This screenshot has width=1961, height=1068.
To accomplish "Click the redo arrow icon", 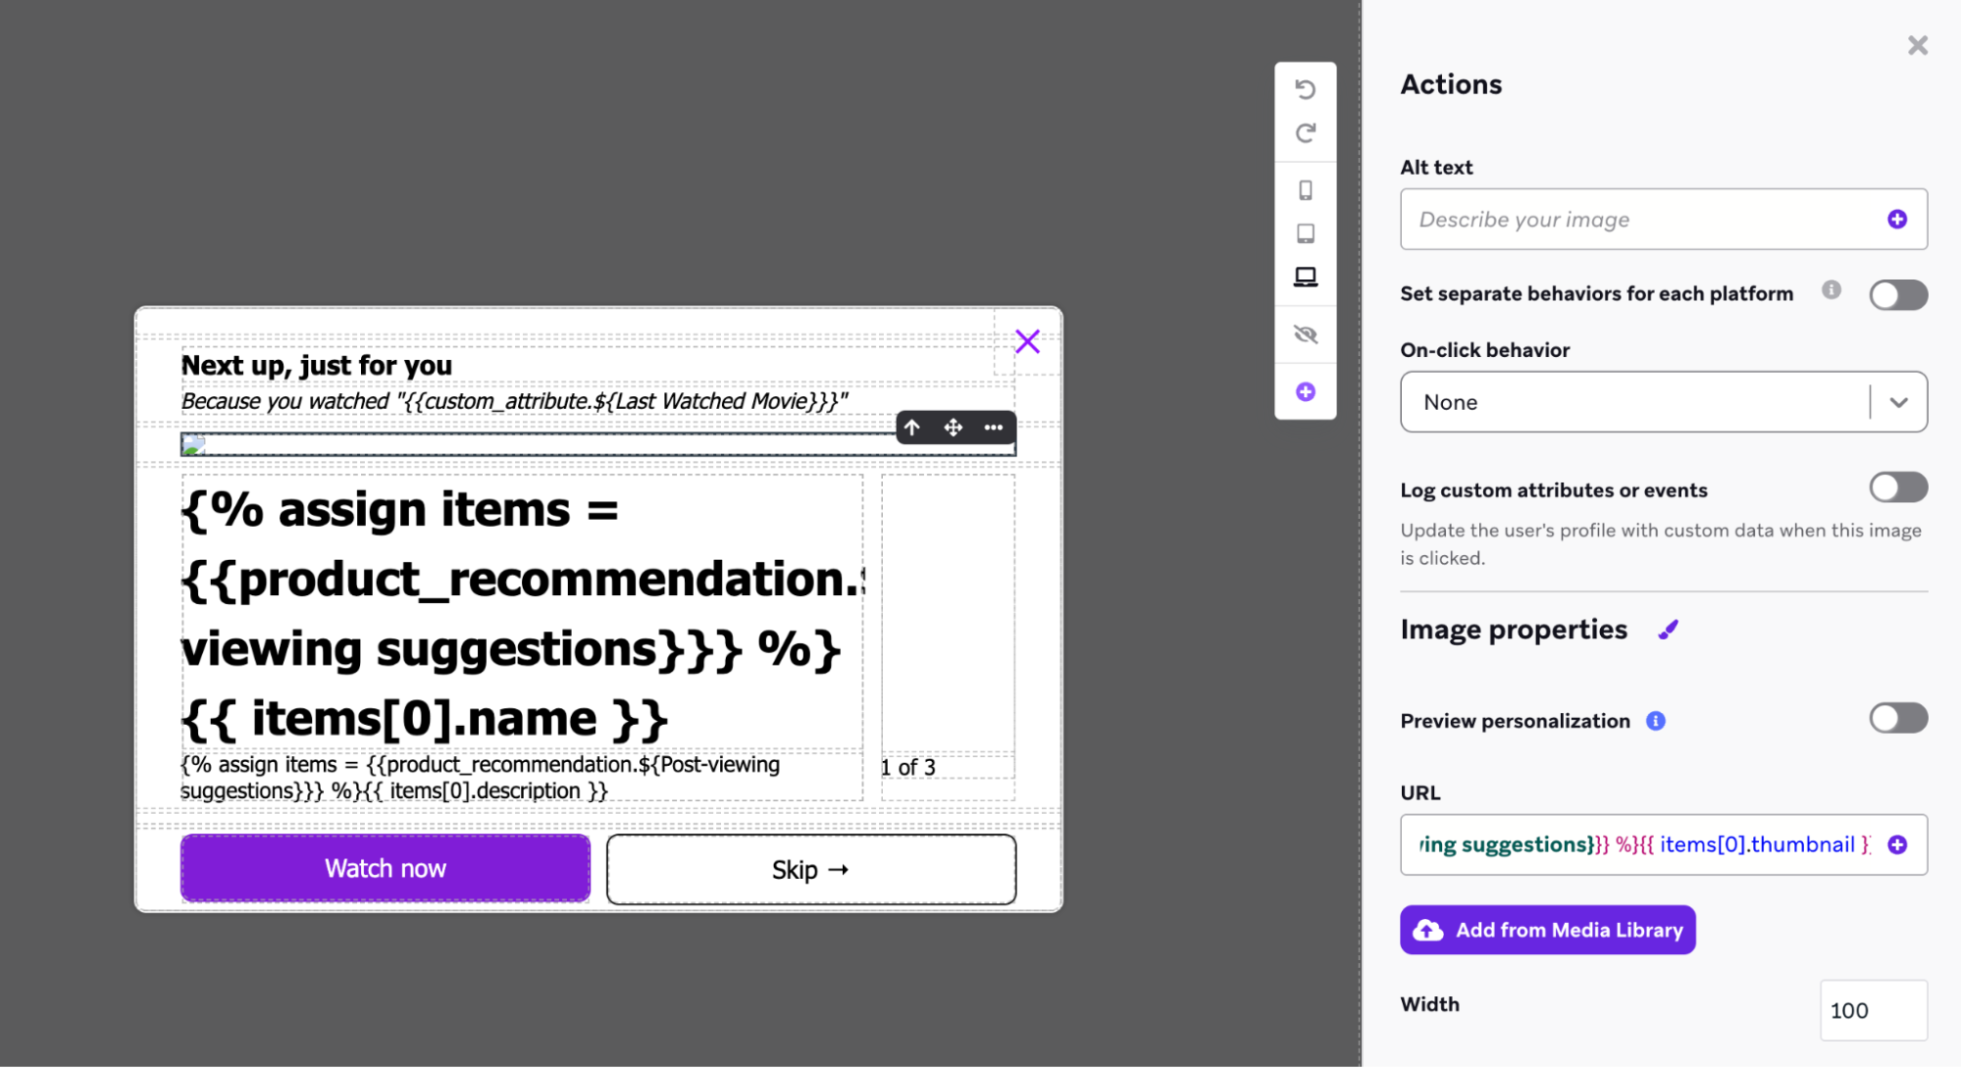I will click(1305, 133).
